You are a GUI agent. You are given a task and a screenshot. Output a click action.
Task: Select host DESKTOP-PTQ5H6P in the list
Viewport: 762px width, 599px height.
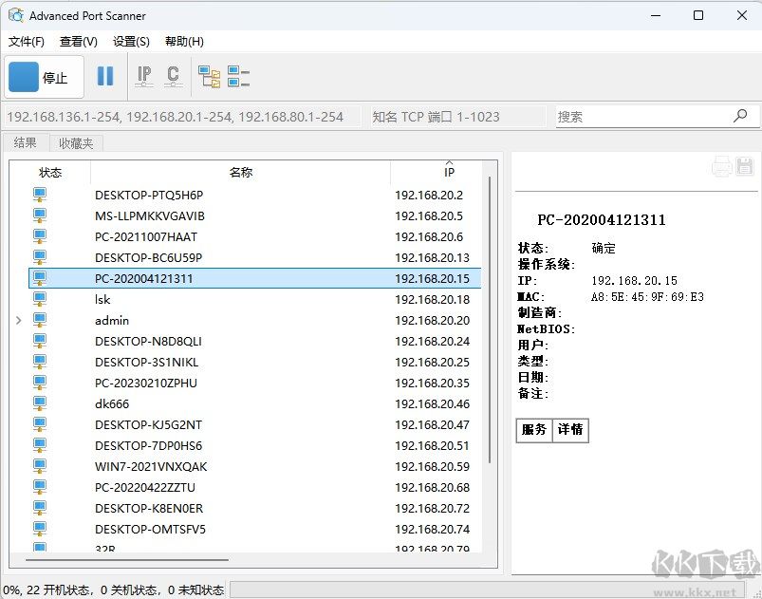(x=149, y=196)
